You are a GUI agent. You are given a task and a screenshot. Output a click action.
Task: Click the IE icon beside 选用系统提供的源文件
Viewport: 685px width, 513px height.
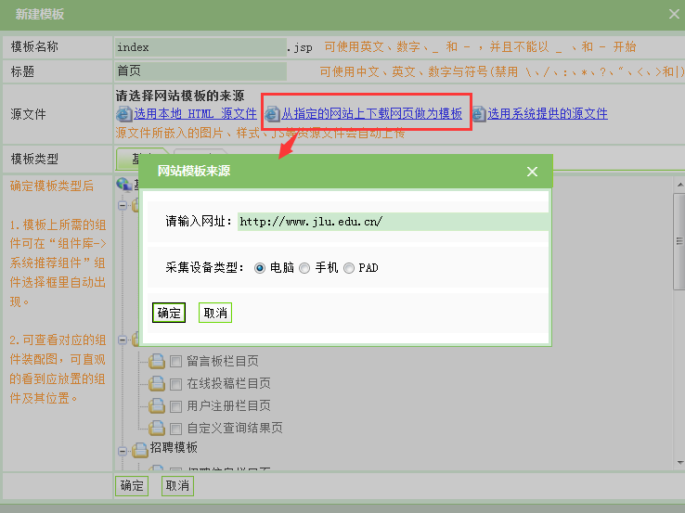tap(479, 114)
